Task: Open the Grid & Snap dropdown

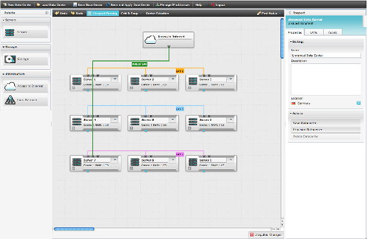Action: (131, 14)
